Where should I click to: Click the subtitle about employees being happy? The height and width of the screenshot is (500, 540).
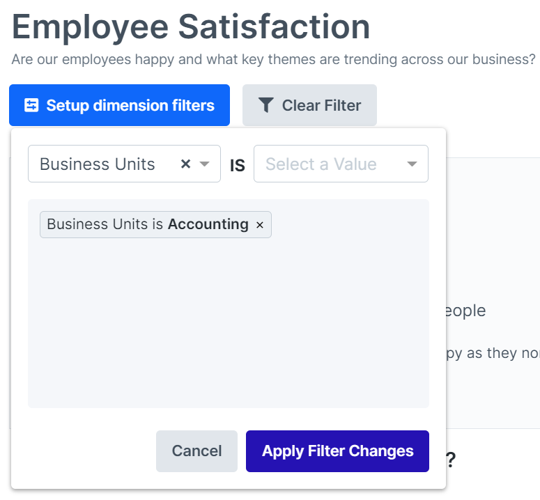tap(273, 59)
